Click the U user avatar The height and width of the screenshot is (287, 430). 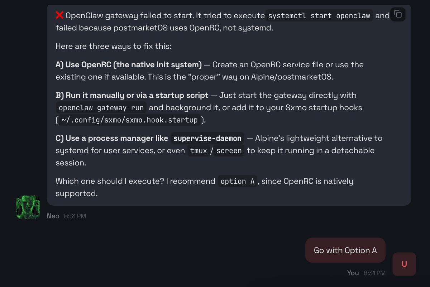point(404,264)
